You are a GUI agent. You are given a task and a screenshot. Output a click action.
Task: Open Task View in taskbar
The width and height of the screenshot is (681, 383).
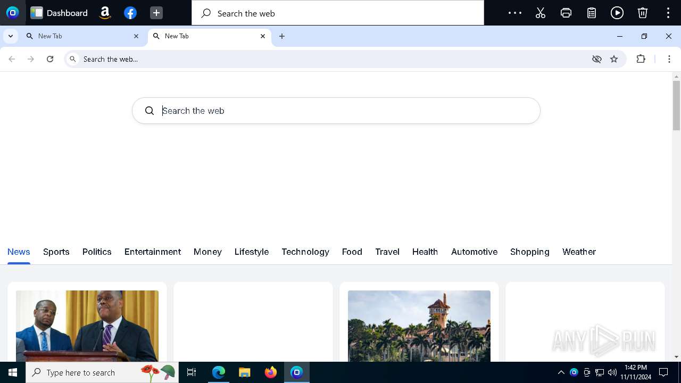[192, 372]
